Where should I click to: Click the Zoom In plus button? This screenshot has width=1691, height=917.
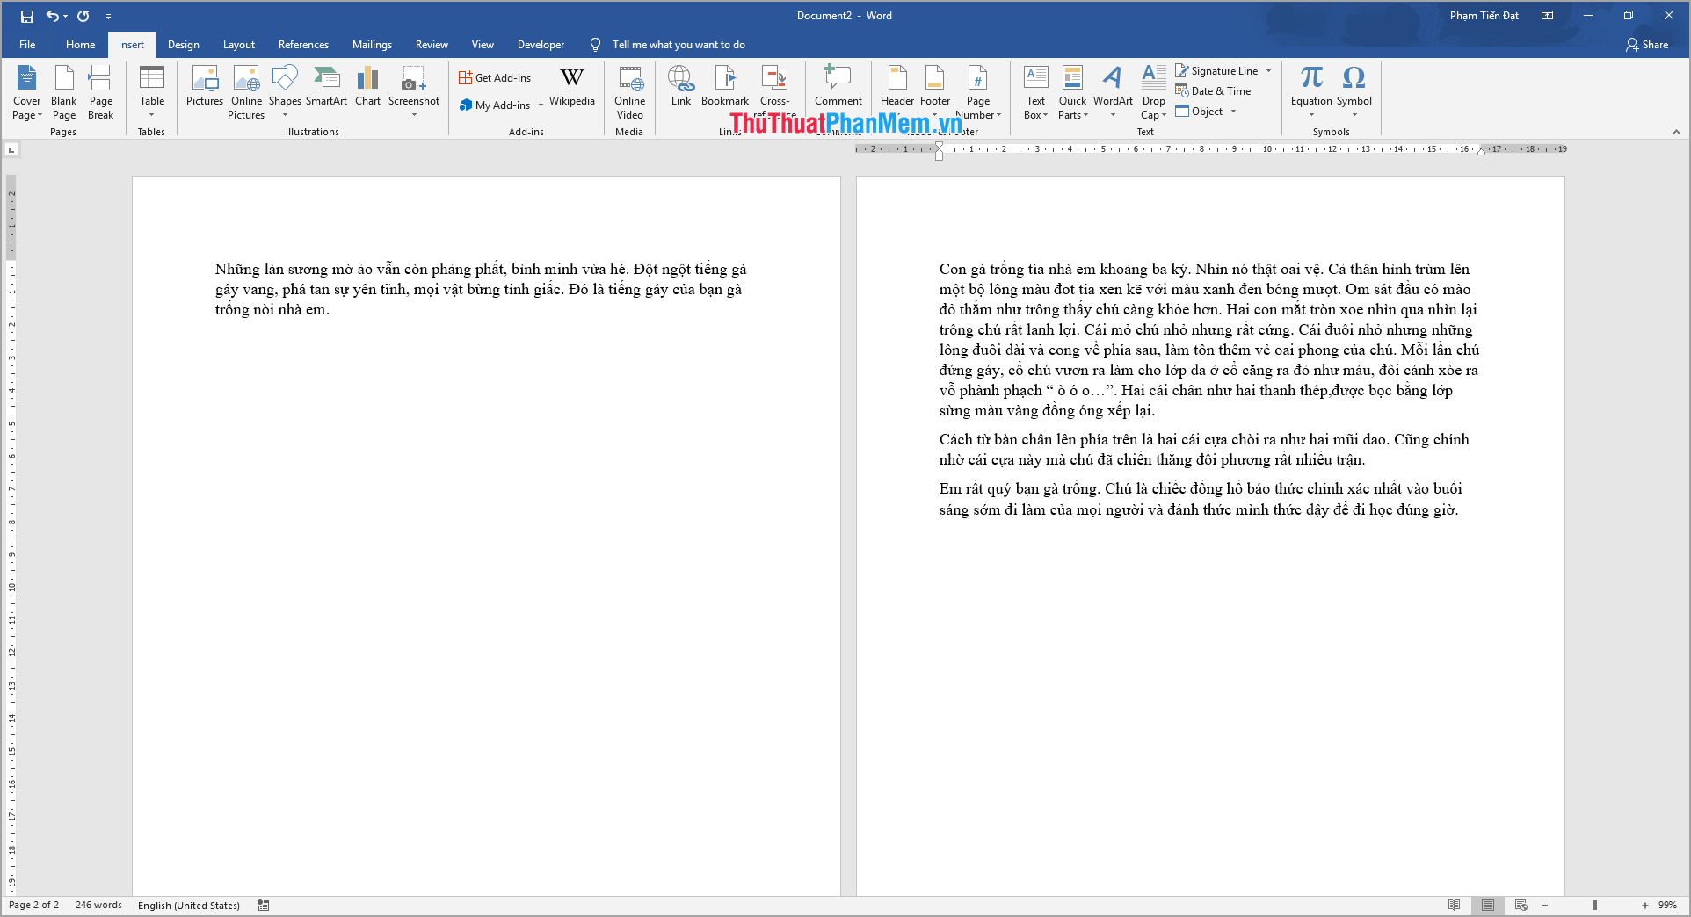1645,906
